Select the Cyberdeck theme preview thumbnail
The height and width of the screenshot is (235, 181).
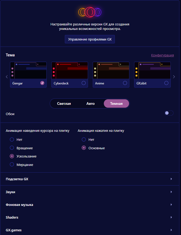point(70,70)
